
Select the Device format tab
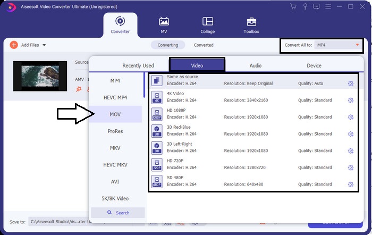click(314, 65)
